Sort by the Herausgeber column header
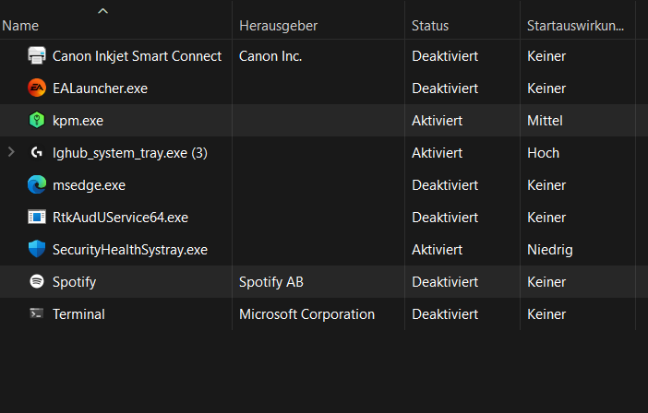 click(x=278, y=26)
